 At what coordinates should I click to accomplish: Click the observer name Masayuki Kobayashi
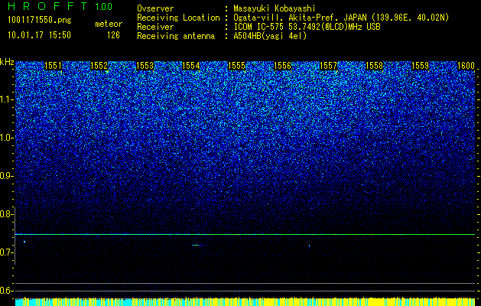pos(275,8)
